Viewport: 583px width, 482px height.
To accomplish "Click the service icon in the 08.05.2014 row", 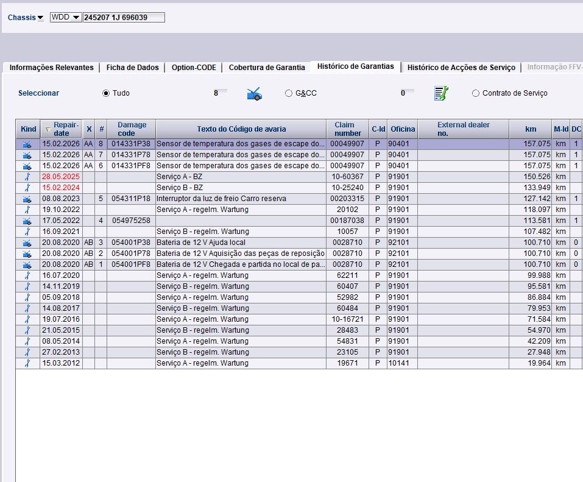I will pos(27,341).
